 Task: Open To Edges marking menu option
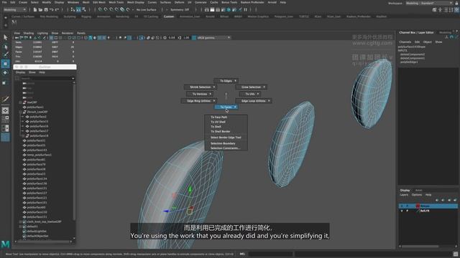[x=226, y=81]
